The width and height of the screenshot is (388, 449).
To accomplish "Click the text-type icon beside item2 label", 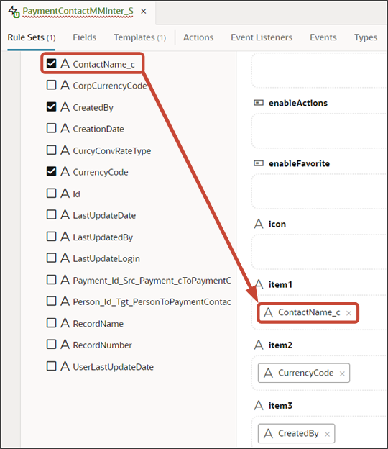I will point(259,345).
